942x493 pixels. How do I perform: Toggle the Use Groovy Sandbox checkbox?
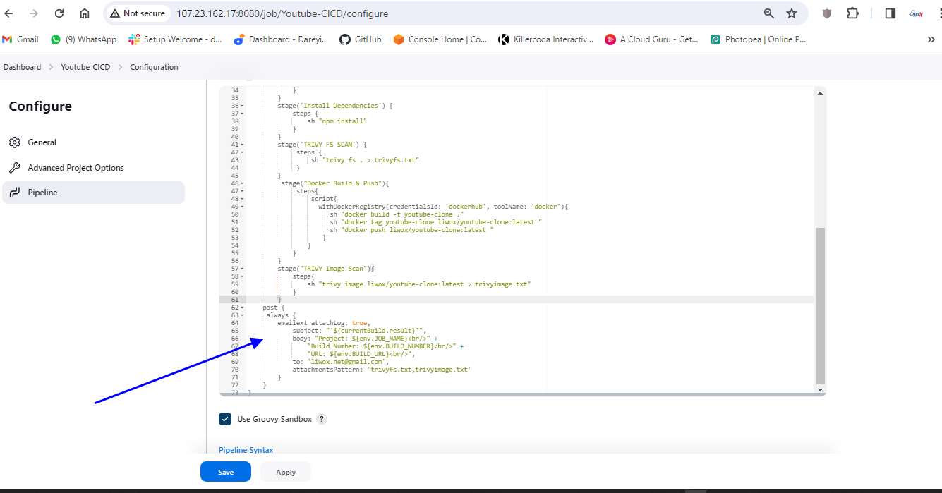(225, 419)
